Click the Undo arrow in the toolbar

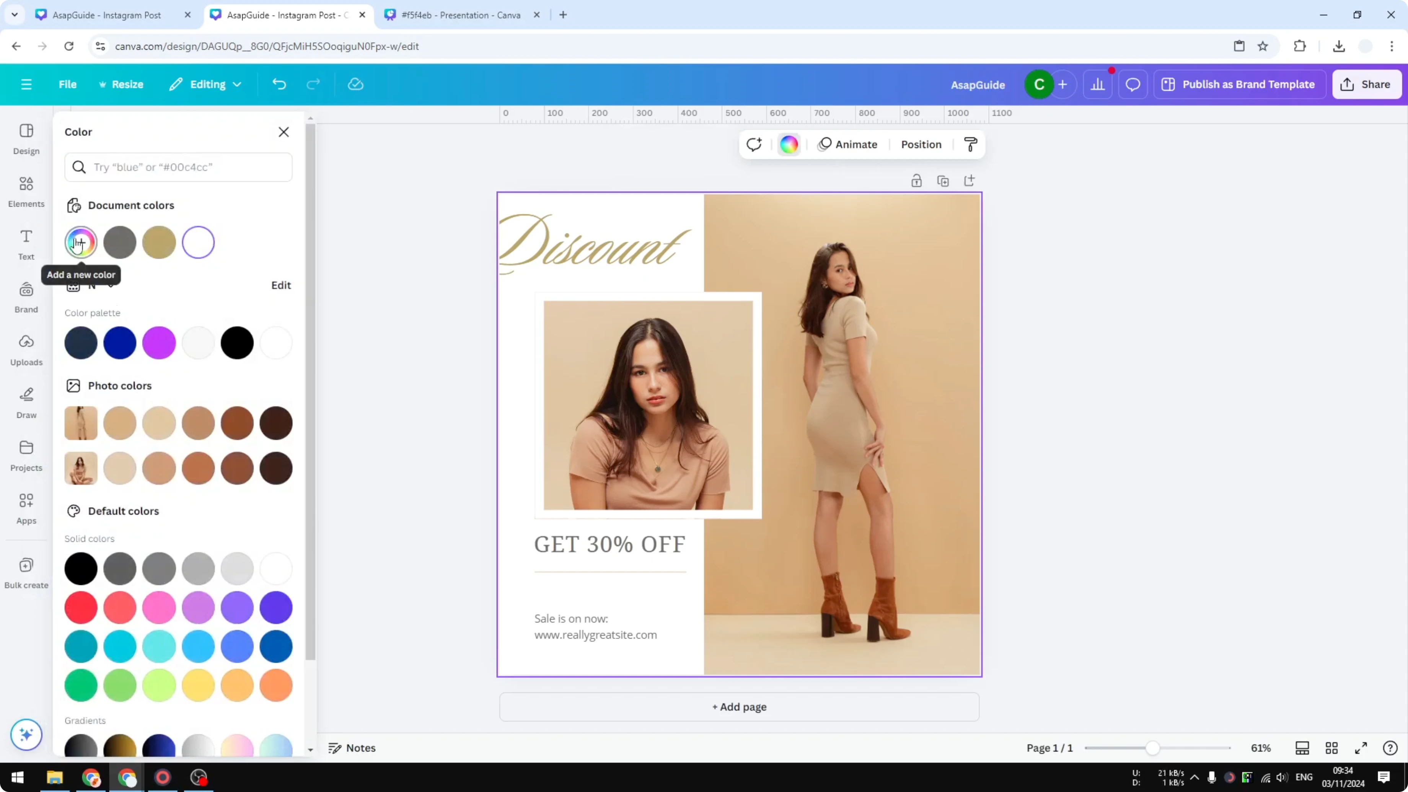tap(279, 84)
